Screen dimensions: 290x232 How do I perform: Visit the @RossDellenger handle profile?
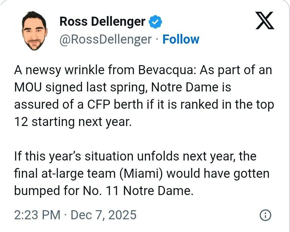(105, 39)
